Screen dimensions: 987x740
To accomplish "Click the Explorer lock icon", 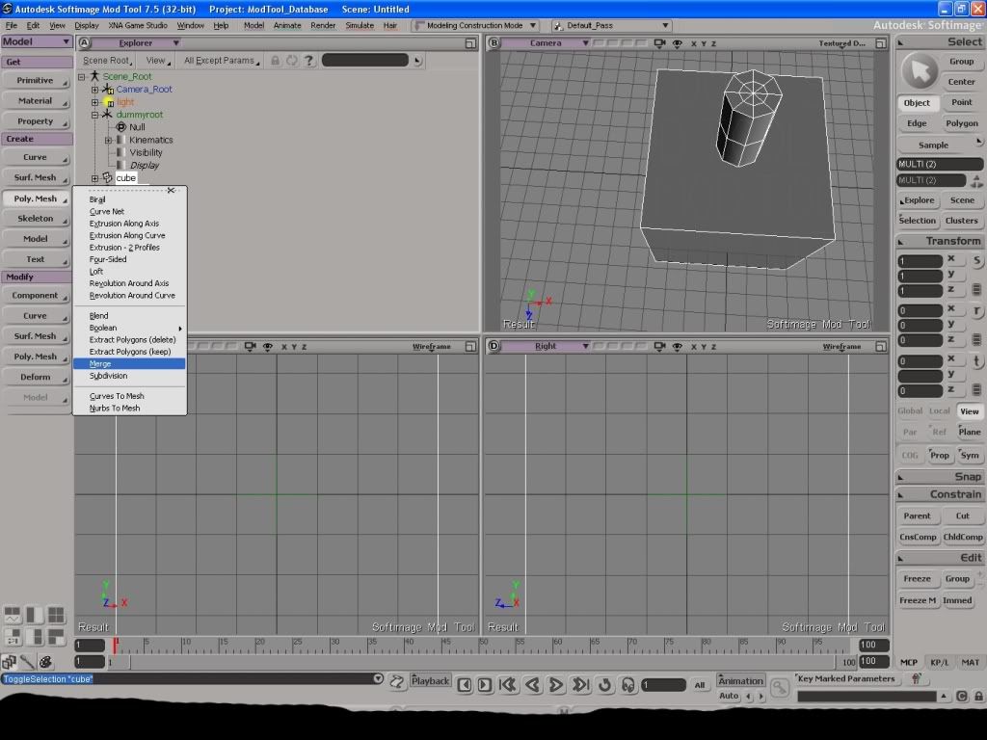I will click(275, 61).
